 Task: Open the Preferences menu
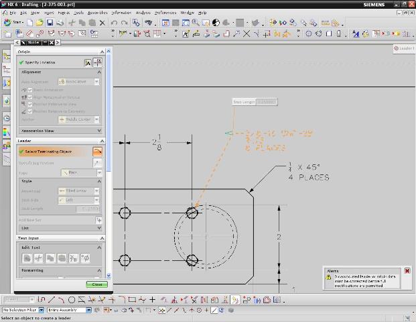pyautogui.click(x=165, y=13)
